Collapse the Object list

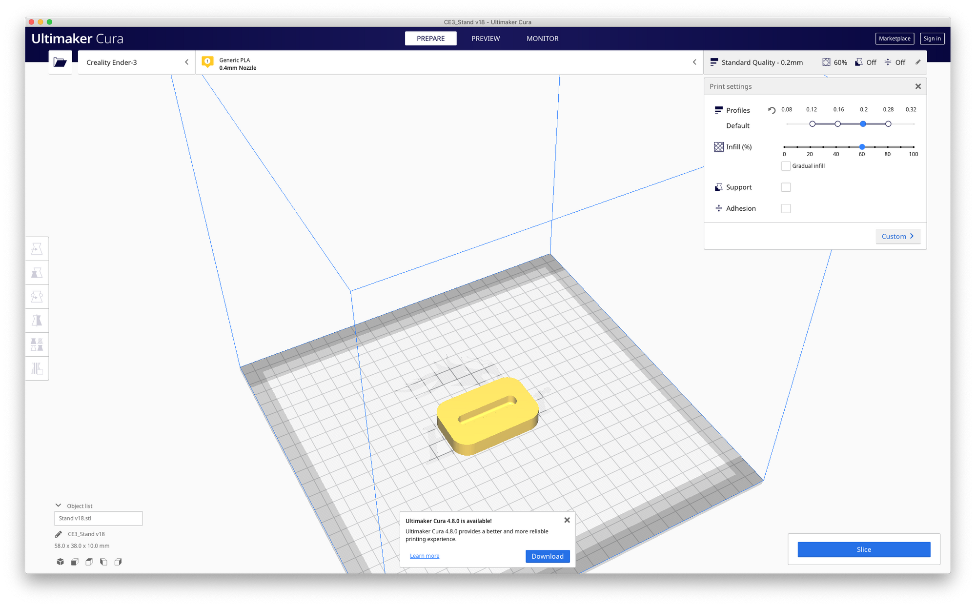tap(59, 506)
